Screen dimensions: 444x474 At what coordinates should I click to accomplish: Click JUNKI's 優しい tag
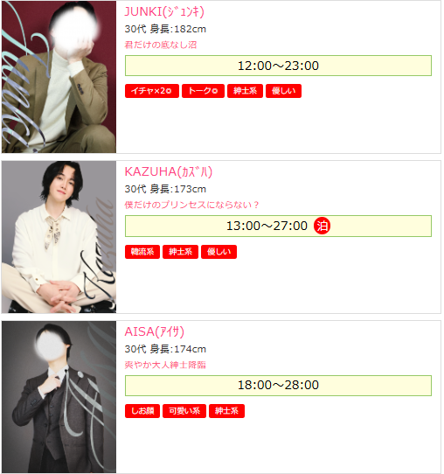coord(283,91)
